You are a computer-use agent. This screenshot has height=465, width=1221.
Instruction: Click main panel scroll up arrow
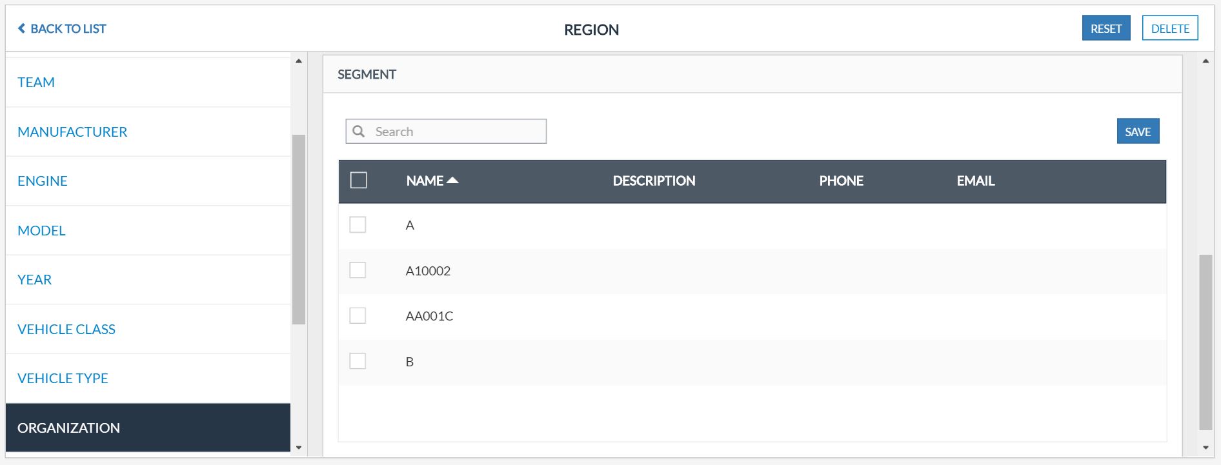pos(1206,61)
